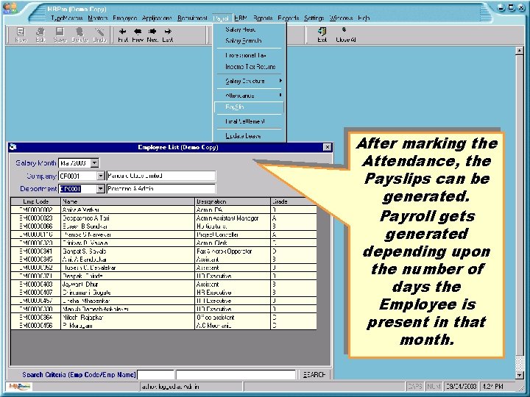Click the Project Controller designation cell
This screenshot has height=397, width=530.
[233, 235]
